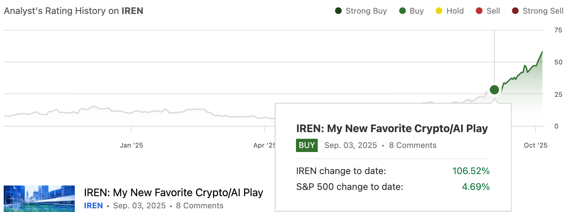Click the 4.69% S&P 500 change value
Image resolution: width=575 pixels, height=212 pixels.
click(x=475, y=187)
